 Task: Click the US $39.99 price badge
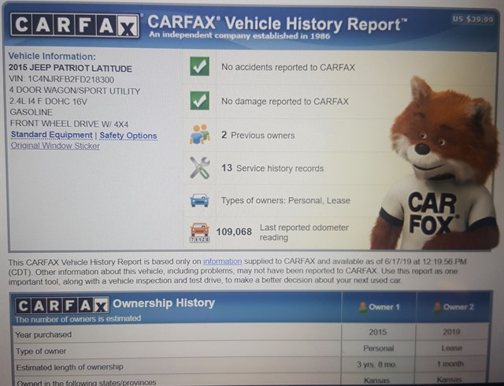pos(470,18)
